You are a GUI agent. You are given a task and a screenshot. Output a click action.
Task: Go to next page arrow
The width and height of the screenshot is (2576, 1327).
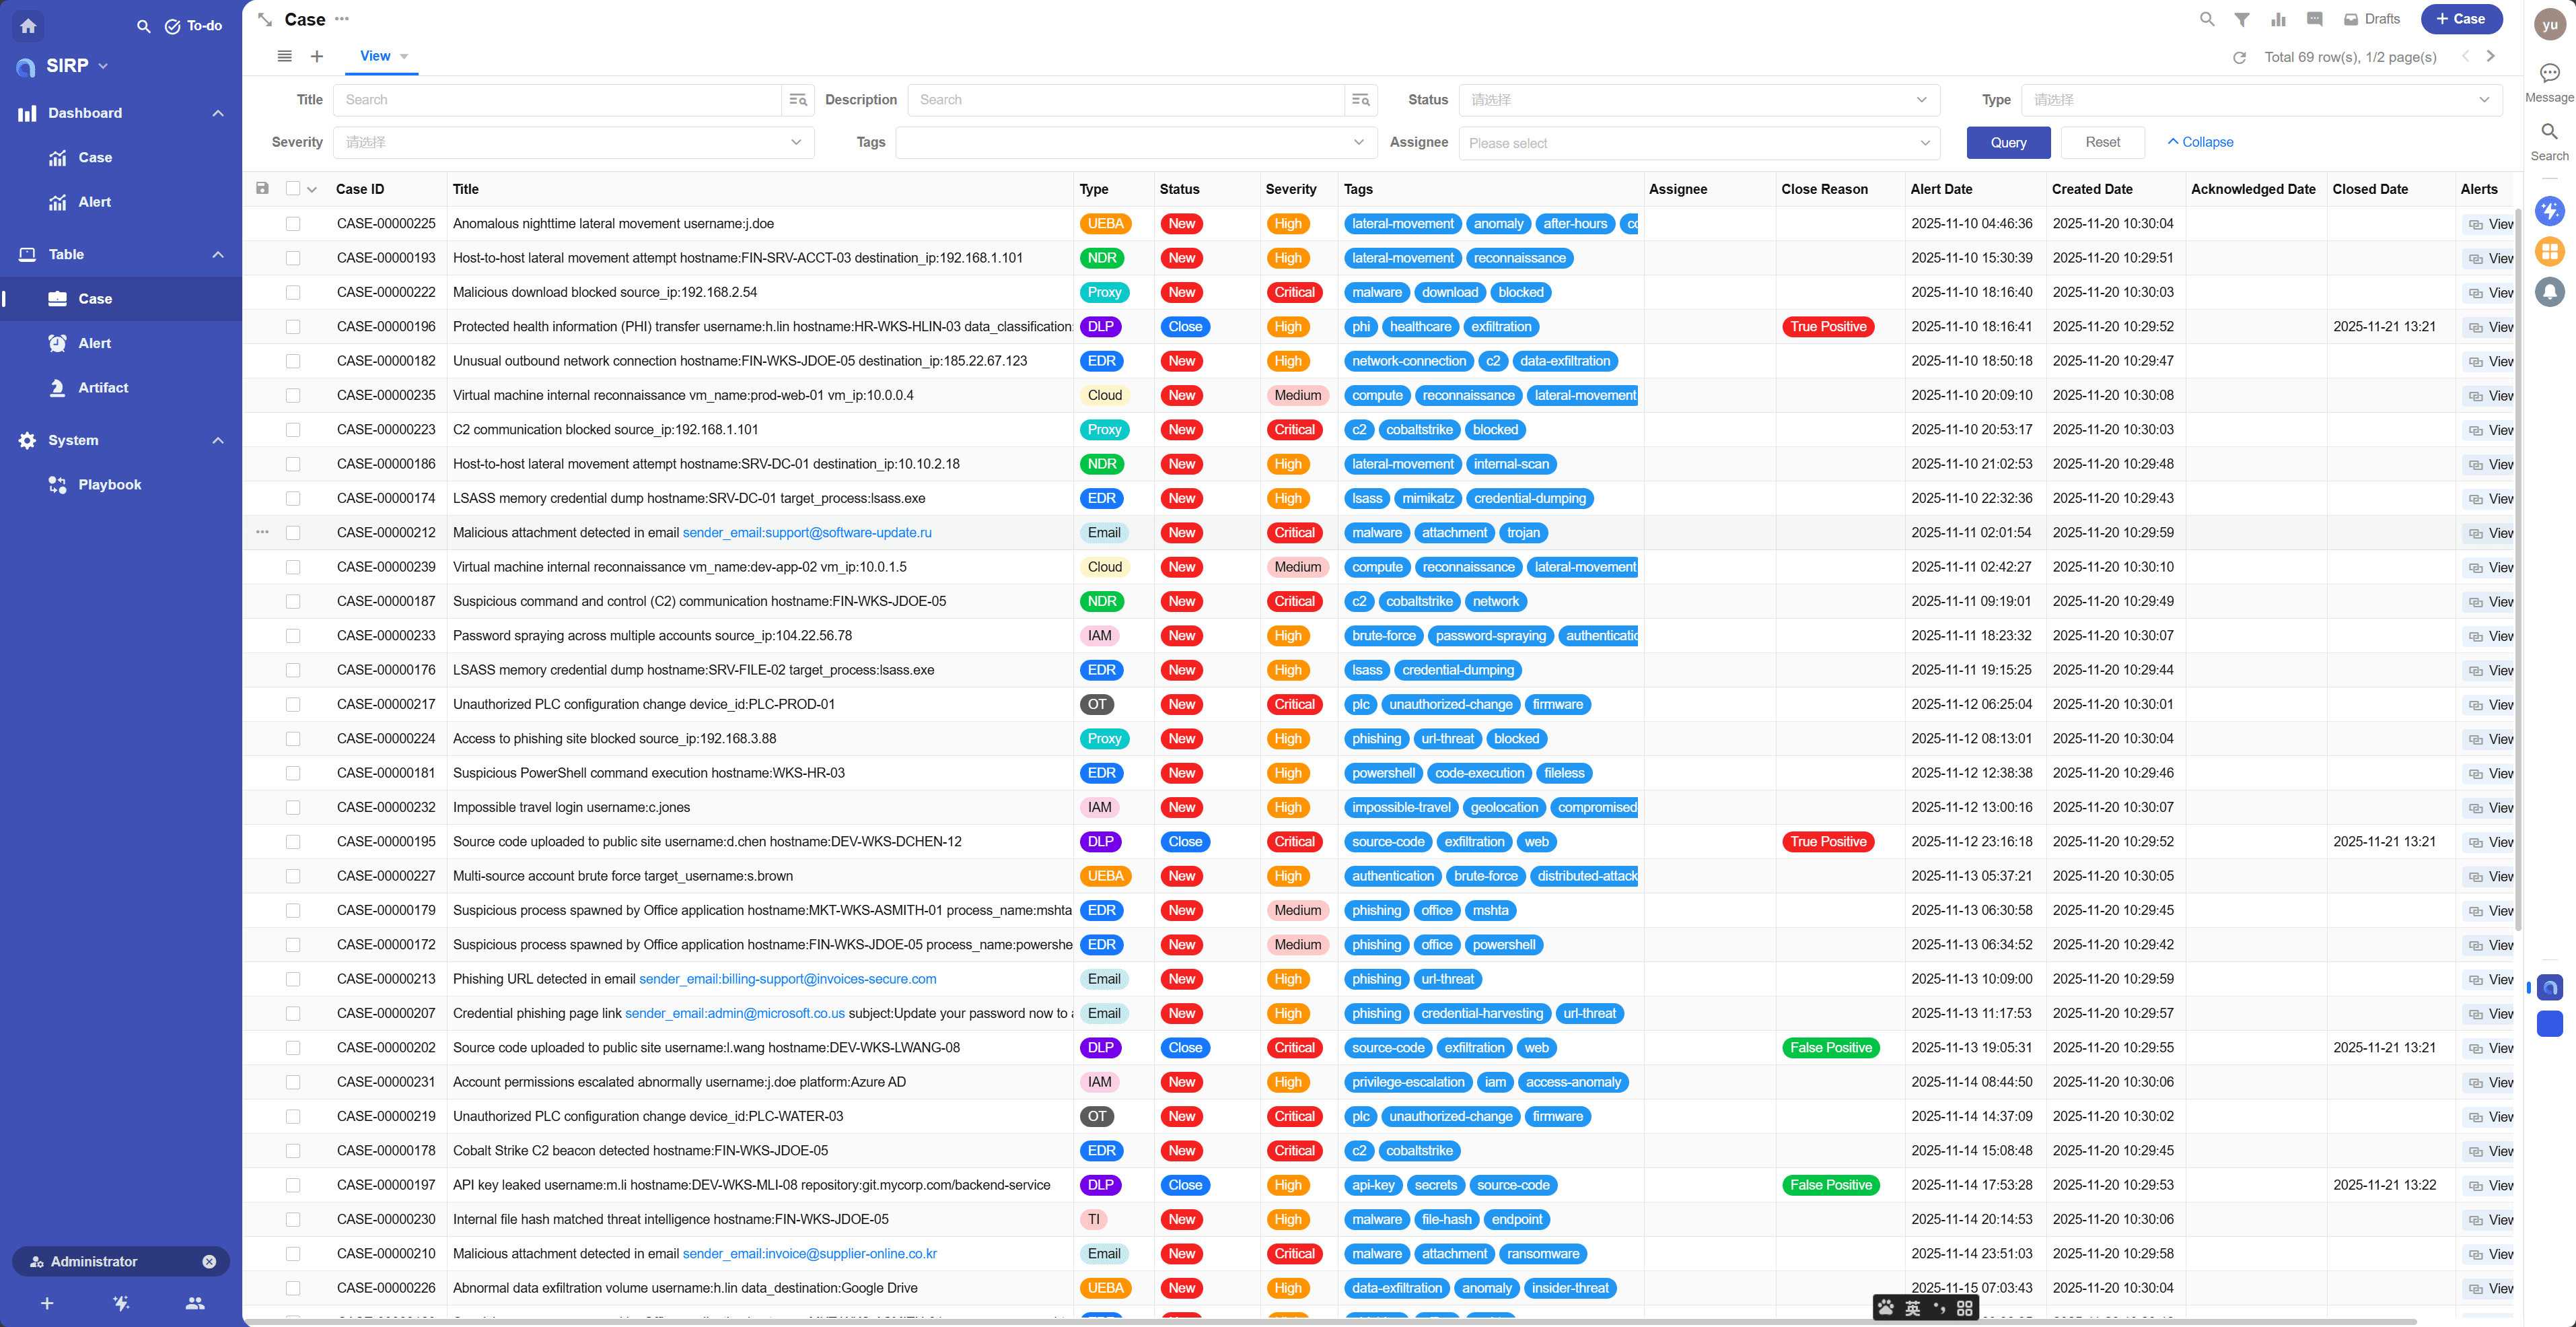click(x=2490, y=57)
